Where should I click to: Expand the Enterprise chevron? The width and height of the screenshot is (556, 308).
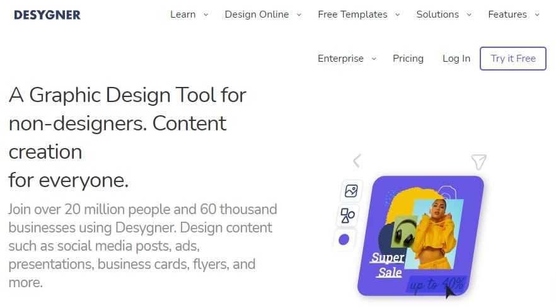click(x=374, y=59)
